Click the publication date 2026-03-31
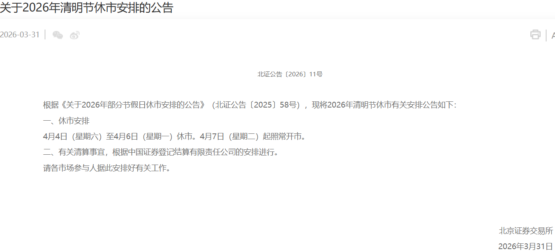The image size is (555, 252). tap(20, 35)
